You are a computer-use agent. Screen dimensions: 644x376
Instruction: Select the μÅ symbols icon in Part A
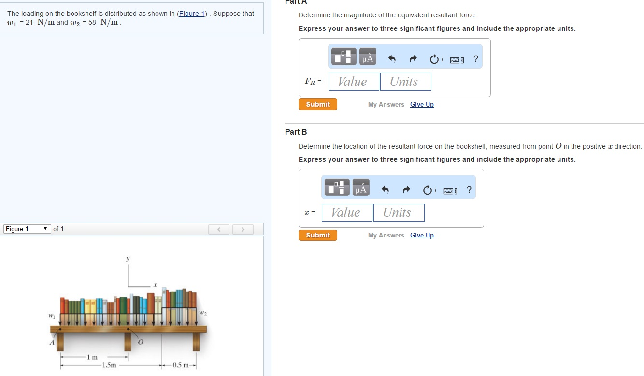click(x=367, y=56)
